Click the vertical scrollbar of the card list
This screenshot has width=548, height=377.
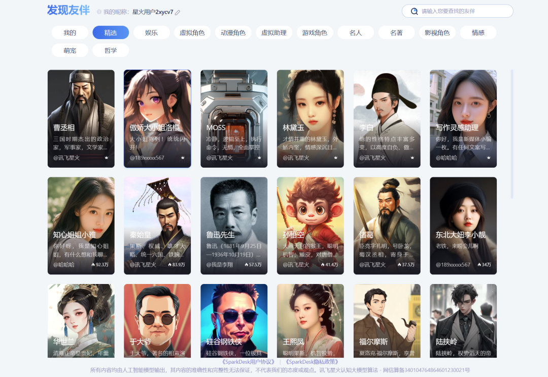point(512,134)
